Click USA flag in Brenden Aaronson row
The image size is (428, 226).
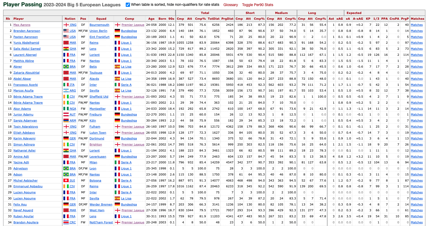tap(66, 31)
